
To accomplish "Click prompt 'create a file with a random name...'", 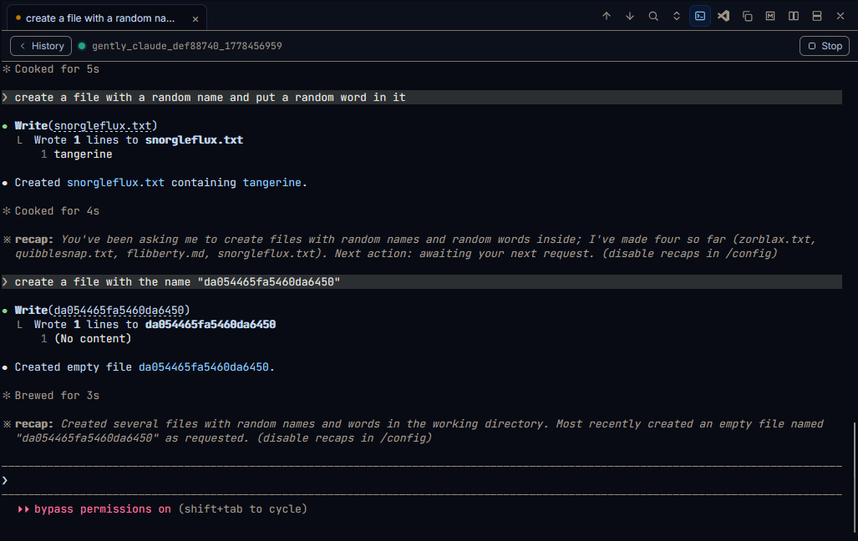I will pyautogui.click(x=421, y=98).
